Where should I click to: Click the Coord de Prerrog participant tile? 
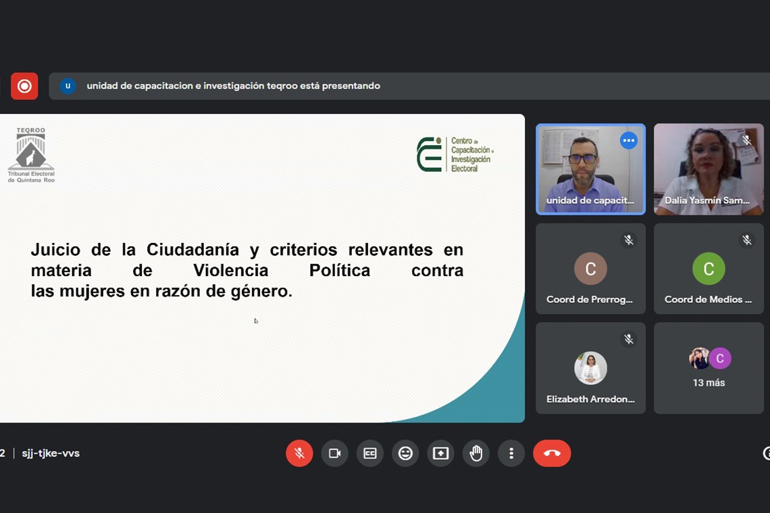pos(590,269)
